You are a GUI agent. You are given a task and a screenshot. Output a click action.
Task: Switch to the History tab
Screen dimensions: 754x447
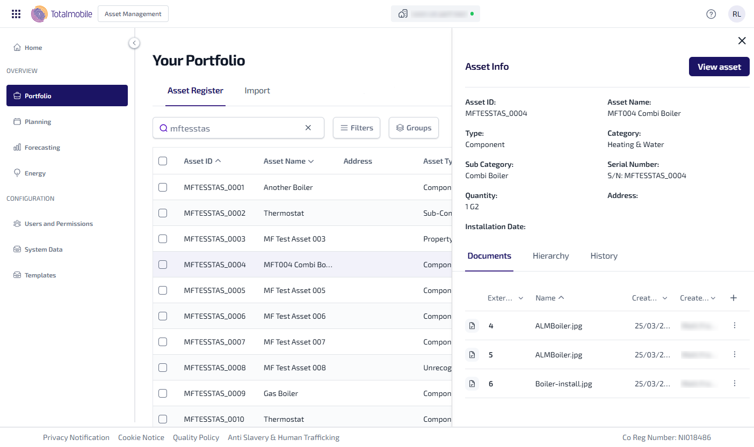604,256
